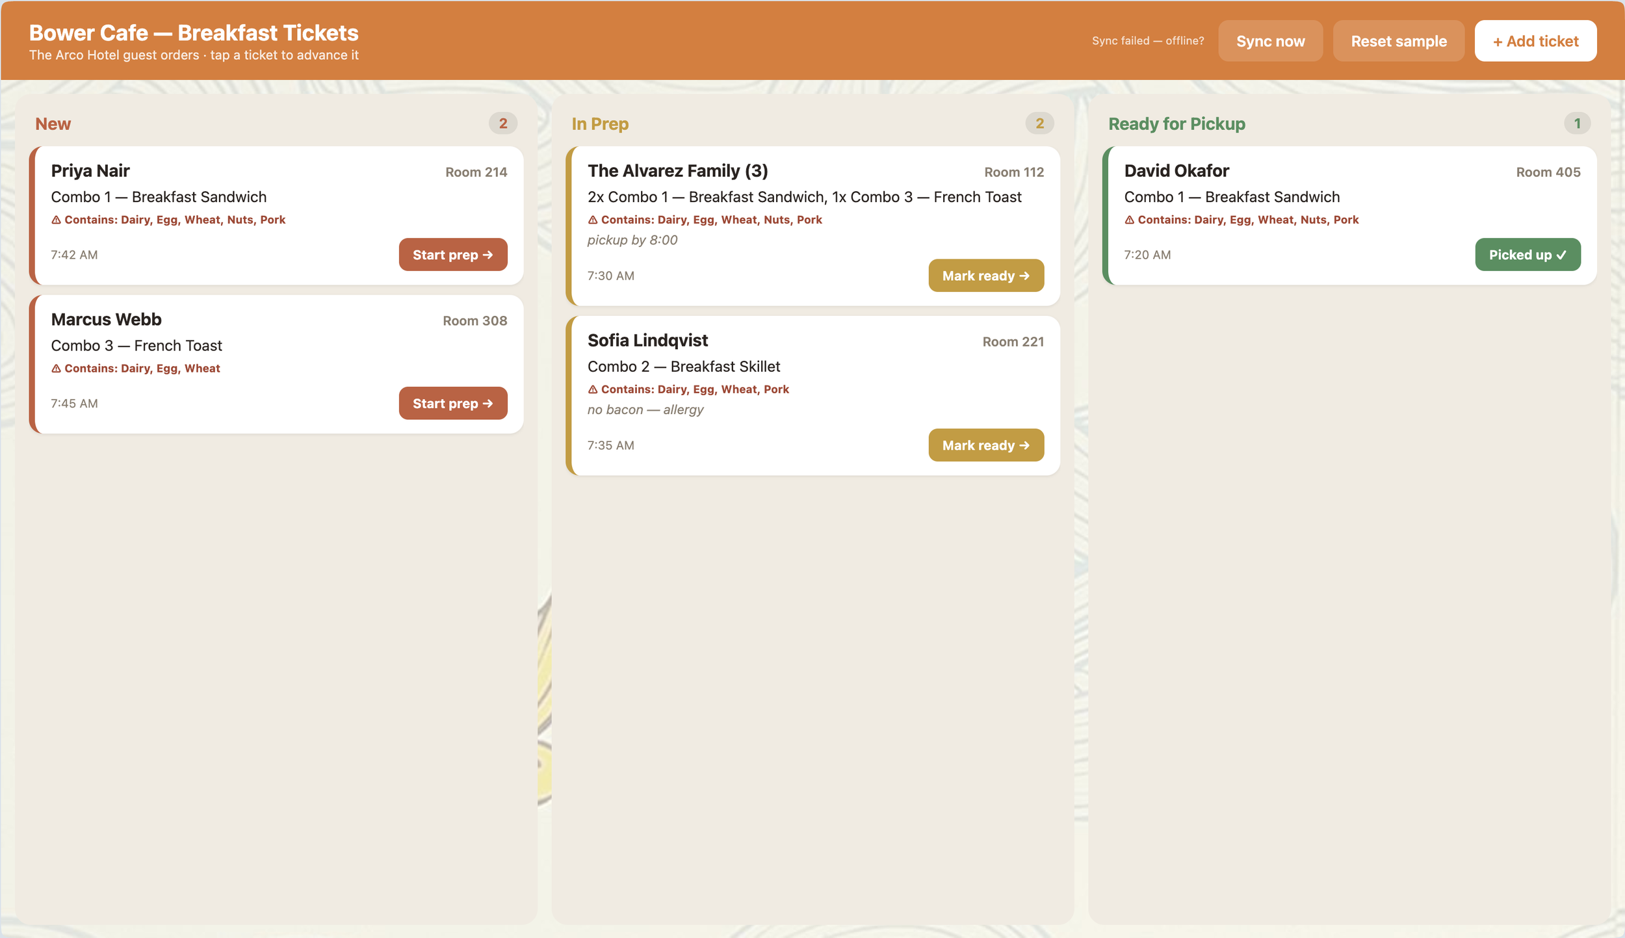Click the David Okafor guest name
Screen dimensions: 1625x938
(x=1176, y=171)
